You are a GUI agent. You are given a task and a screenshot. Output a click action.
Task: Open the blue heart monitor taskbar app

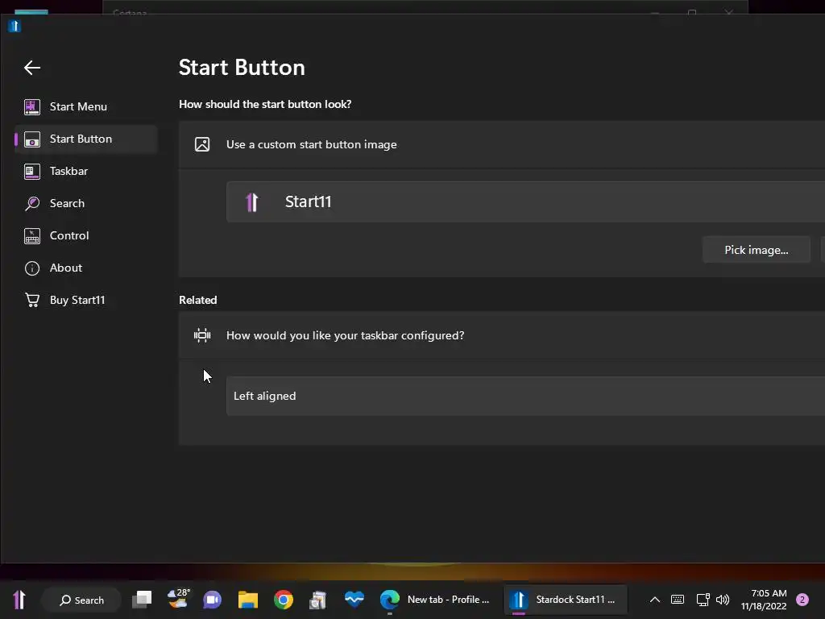coord(354,600)
